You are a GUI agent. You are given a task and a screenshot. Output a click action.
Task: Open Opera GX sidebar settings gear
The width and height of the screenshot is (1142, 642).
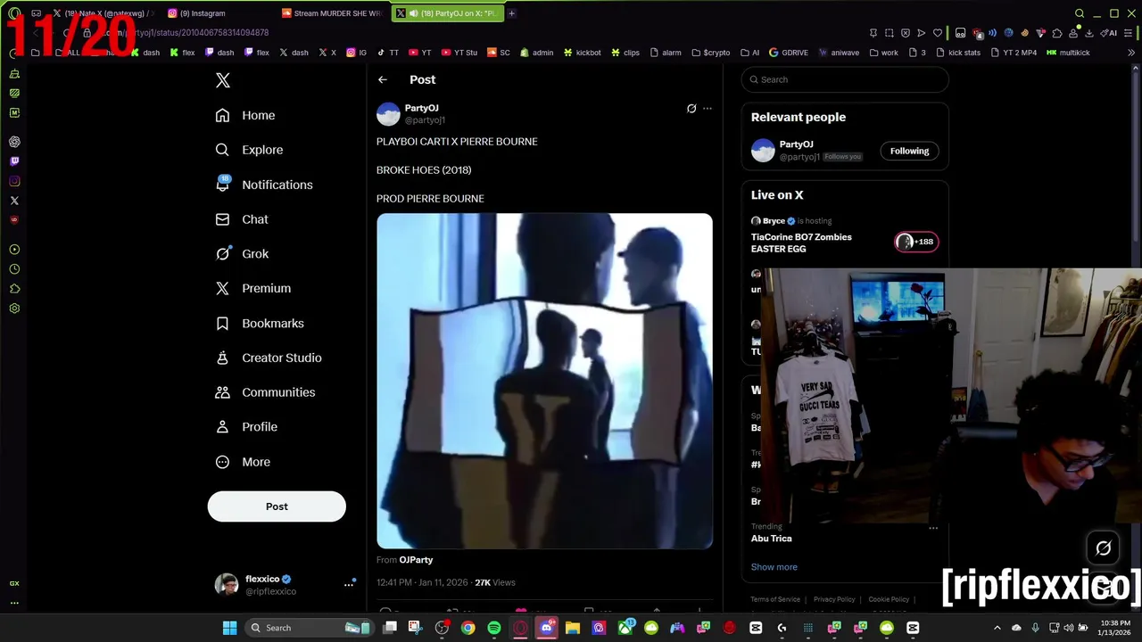[x=14, y=309]
